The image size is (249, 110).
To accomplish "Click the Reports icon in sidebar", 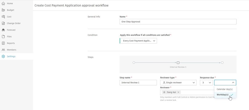I will (x=3, y=43).
